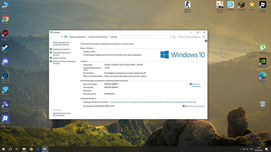
Task: Open the Games star folder icon
Action: click(252, 6)
